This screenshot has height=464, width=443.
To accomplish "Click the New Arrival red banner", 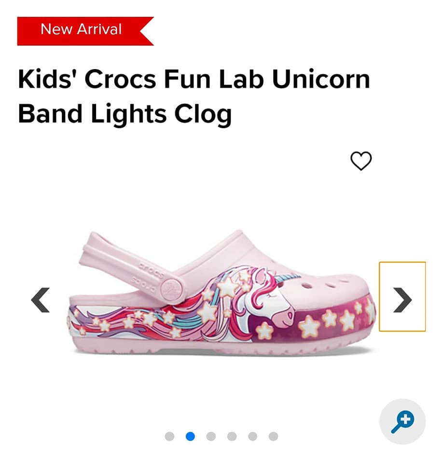I will coord(85,31).
